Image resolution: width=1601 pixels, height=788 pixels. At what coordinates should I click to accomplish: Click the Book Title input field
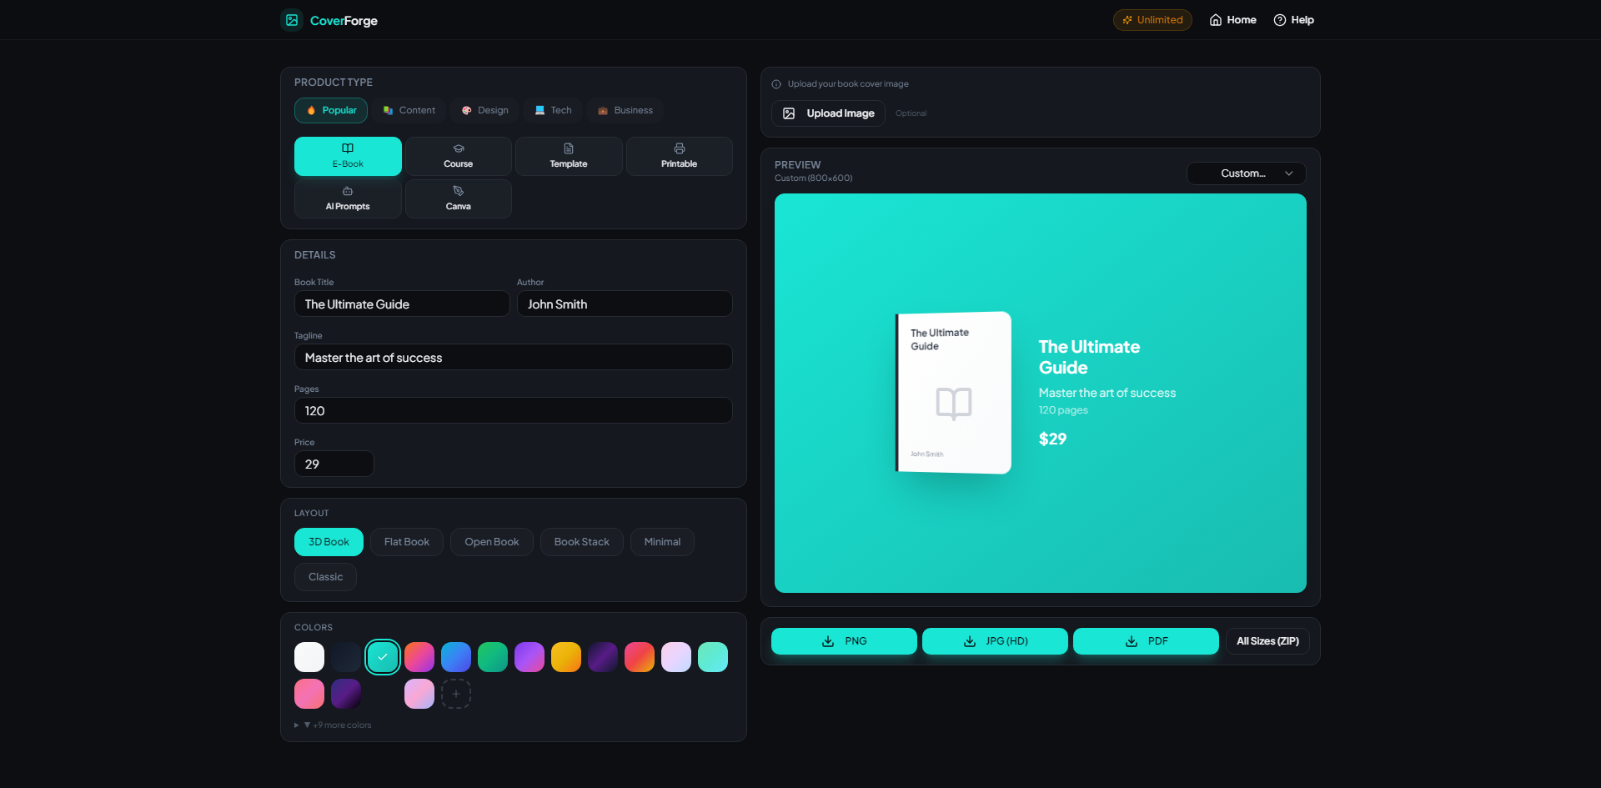click(x=402, y=304)
